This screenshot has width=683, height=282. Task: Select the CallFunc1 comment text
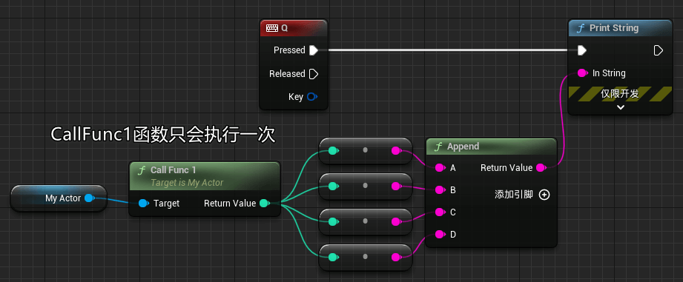point(163,134)
